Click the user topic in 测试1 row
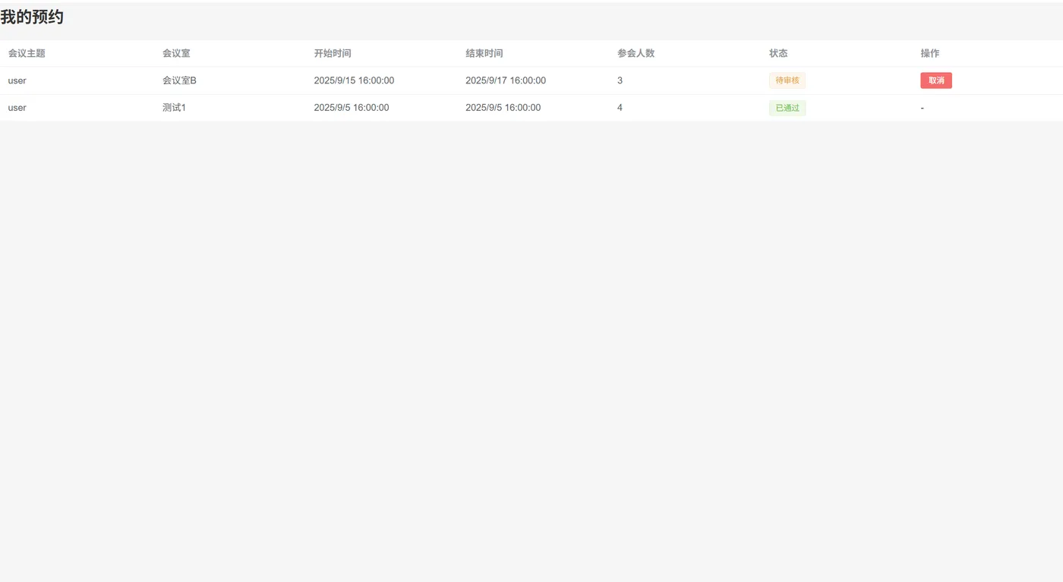The width and height of the screenshot is (1063, 582). [17, 108]
